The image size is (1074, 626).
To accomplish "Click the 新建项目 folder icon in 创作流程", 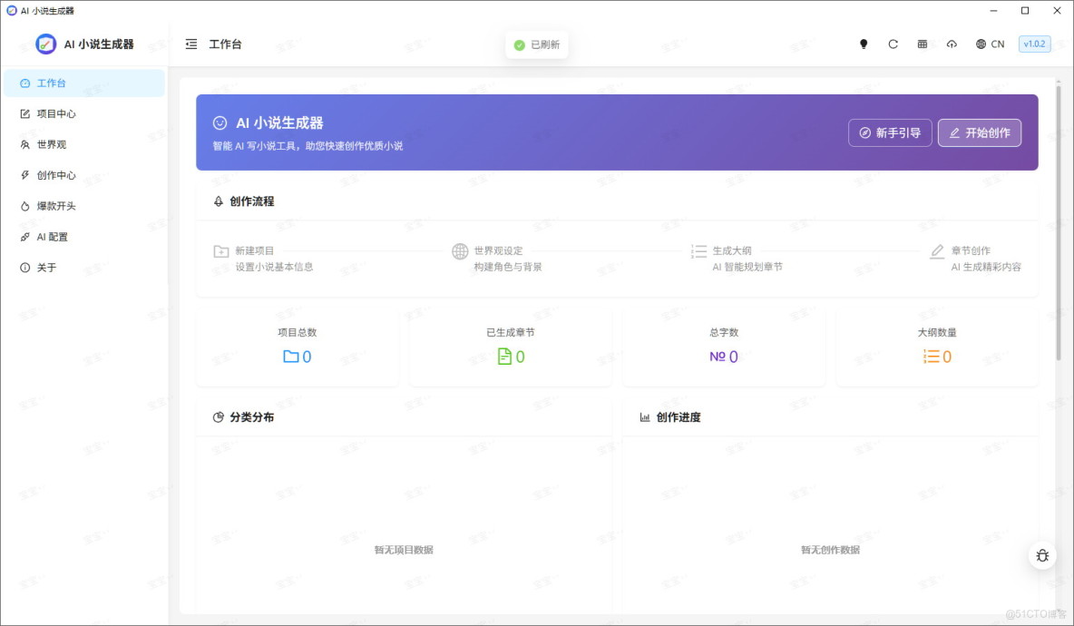I will tap(220, 250).
